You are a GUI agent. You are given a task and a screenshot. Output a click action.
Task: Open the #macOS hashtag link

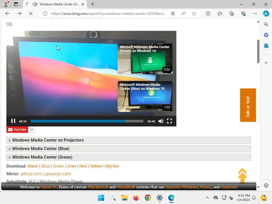tap(172, 187)
